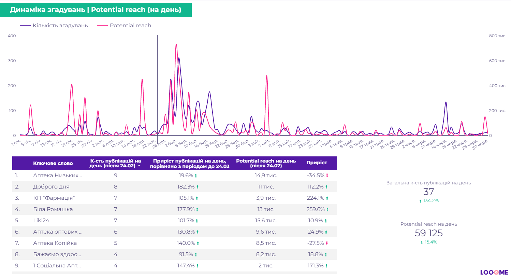
Task: Select the 1 Соціальна Апт… keyword
Action: click(57, 266)
